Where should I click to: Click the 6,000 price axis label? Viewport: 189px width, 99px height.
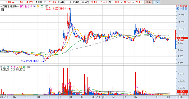[181, 49]
